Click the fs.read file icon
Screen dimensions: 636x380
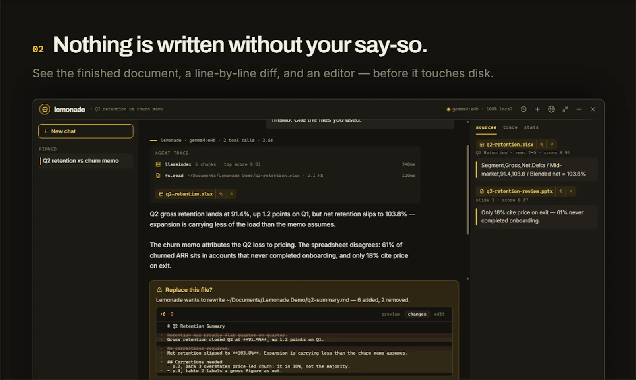pos(158,176)
